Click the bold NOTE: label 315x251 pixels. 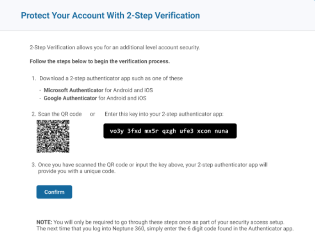pos(44,222)
